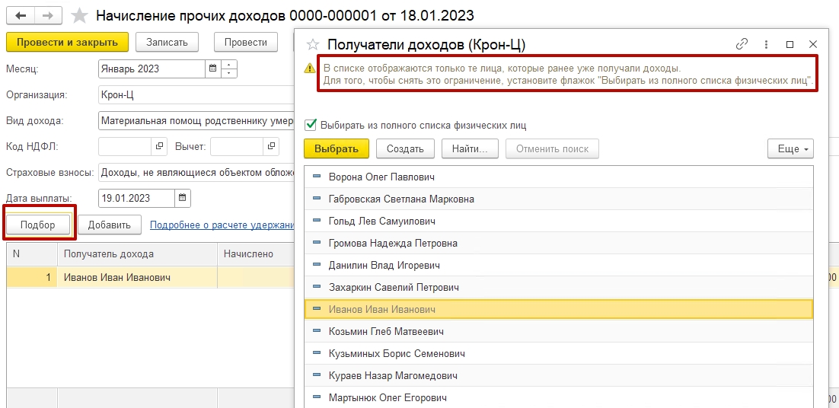The width and height of the screenshot is (839, 408).
Task: Open calendar for payment date field
Action: point(182,198)
